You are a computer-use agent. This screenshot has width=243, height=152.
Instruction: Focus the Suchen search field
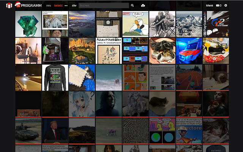coord(104,5)
